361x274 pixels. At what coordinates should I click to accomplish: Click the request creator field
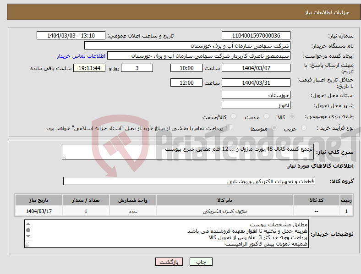tap(199, 56)
